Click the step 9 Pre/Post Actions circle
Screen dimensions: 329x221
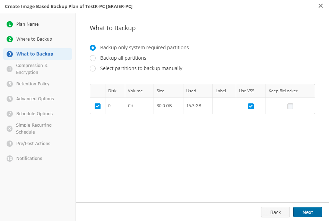point(9,143)
